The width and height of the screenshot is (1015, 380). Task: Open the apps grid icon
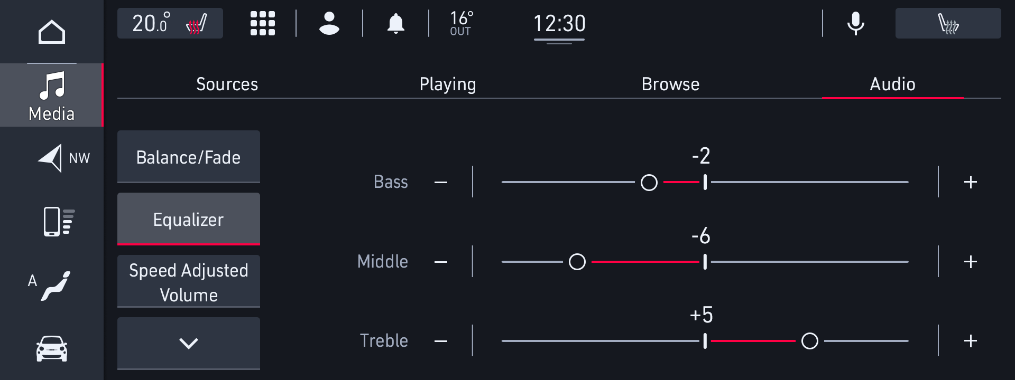tap(263, 24)
